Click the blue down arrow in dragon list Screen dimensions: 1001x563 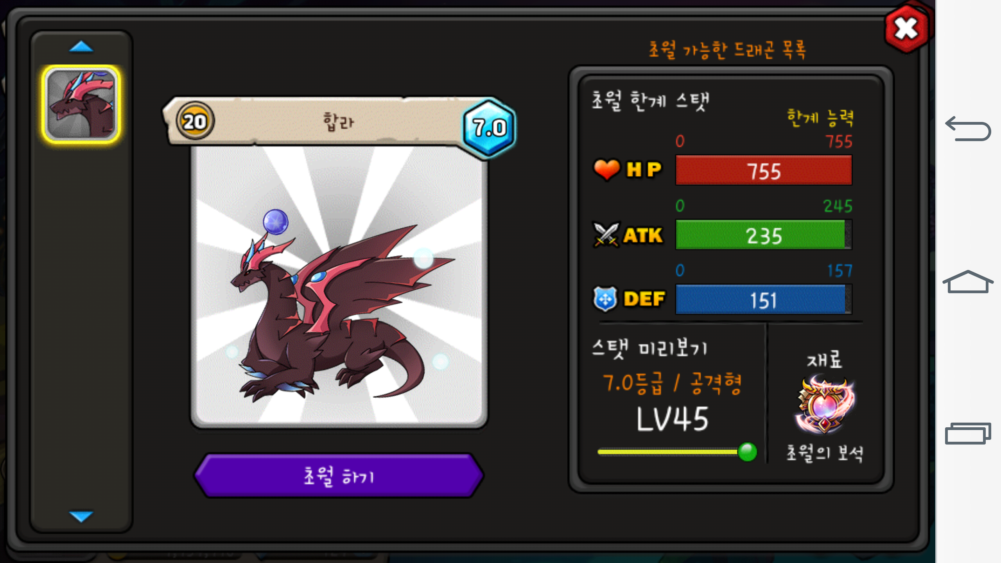[81, 516]
